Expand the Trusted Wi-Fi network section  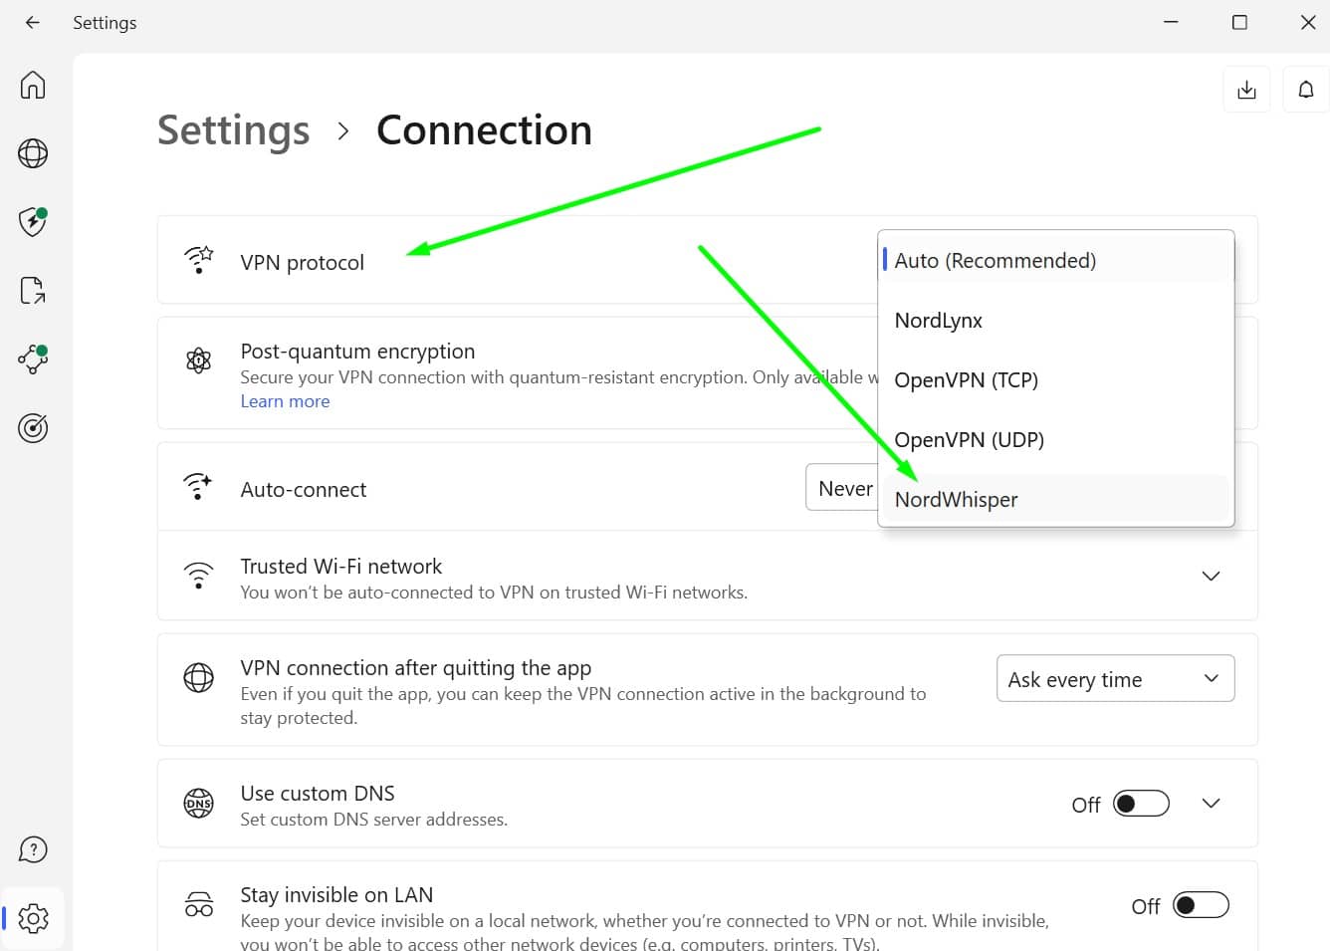click(1211, 576)
